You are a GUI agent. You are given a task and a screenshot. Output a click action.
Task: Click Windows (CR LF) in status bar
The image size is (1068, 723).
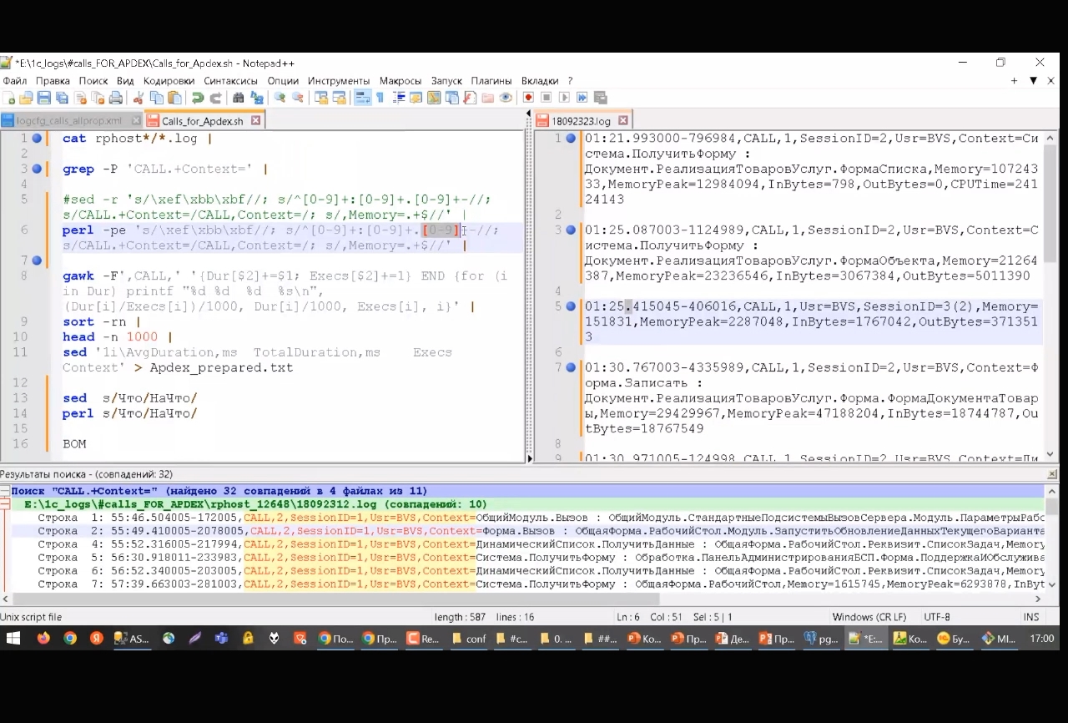click(x=869, y=617)
